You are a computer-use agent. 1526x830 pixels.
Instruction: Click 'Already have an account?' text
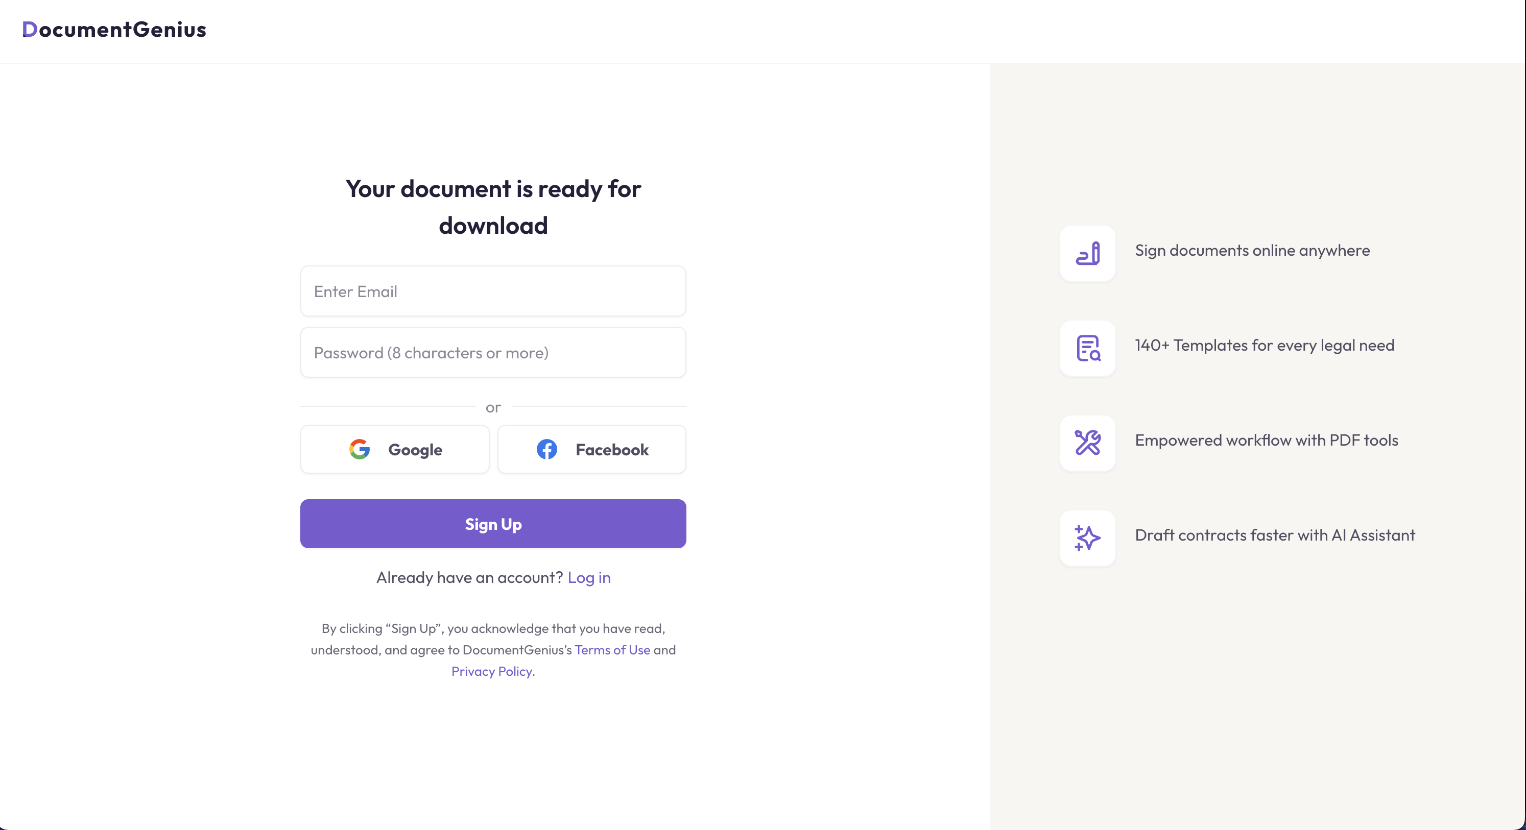click(x=469, y=577)
